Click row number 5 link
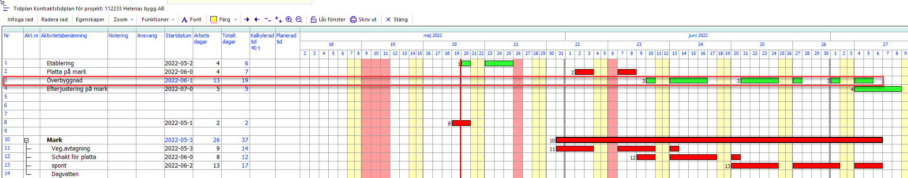The width and height of the screenshot is (908, 178). 6,97
